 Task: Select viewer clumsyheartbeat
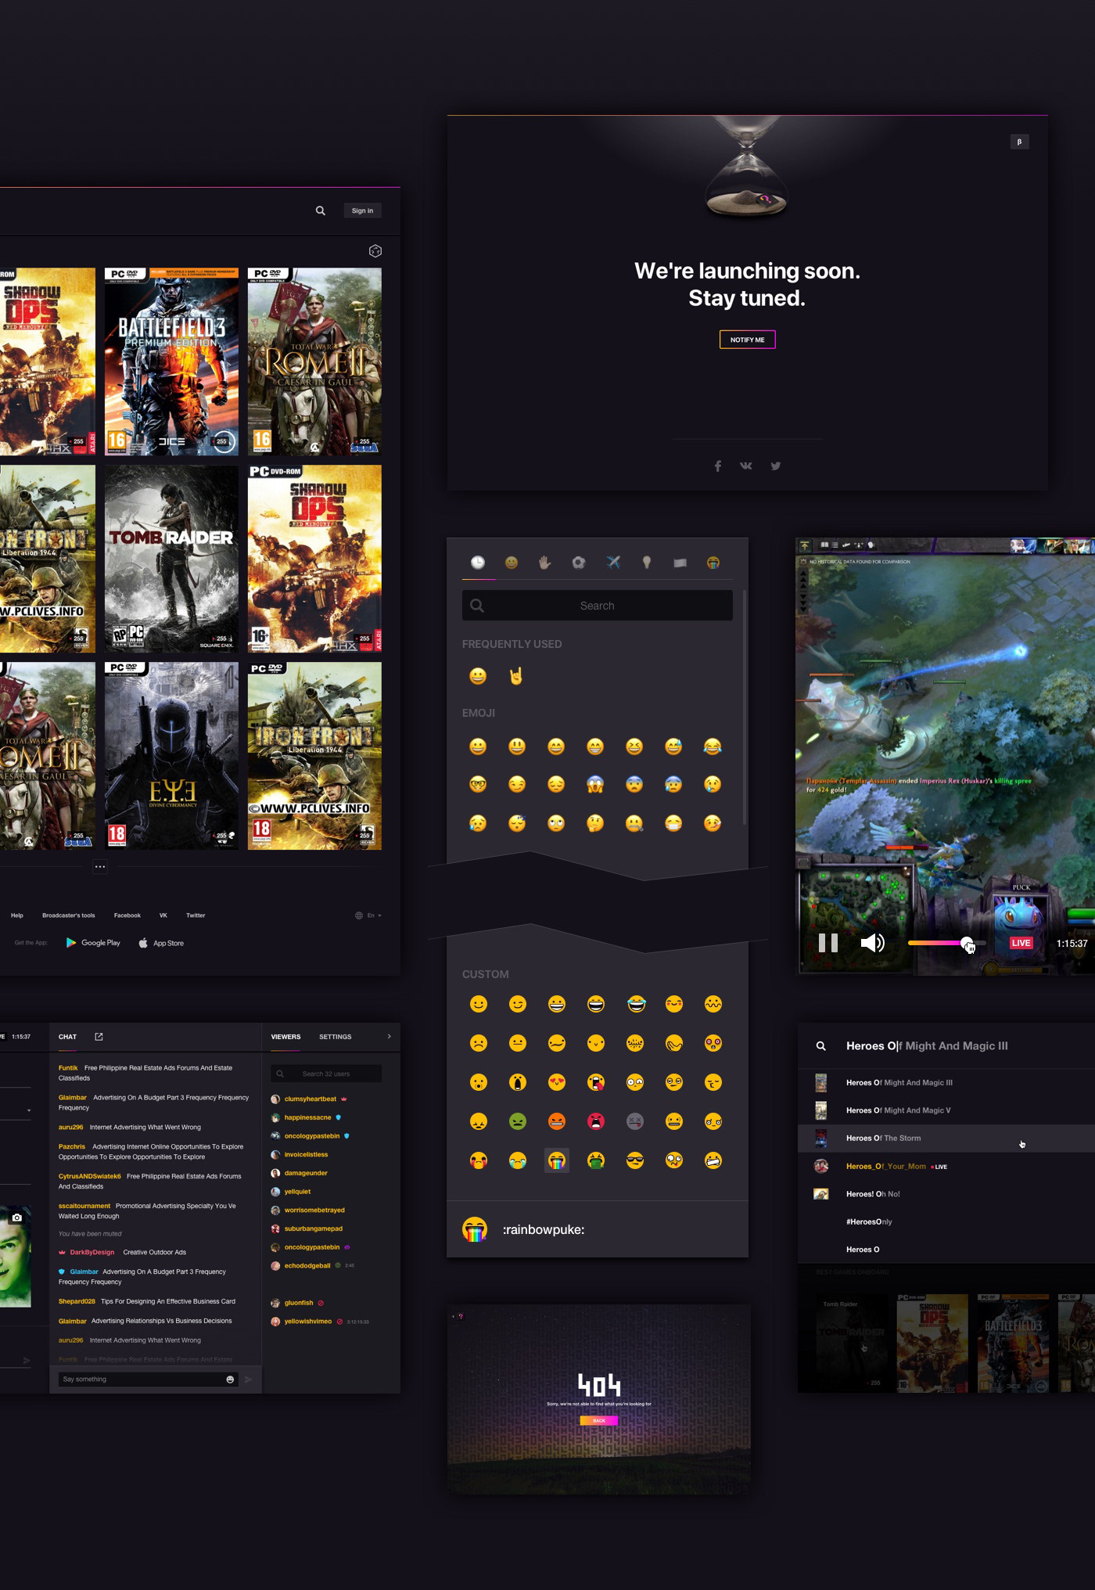[310, 1099]
